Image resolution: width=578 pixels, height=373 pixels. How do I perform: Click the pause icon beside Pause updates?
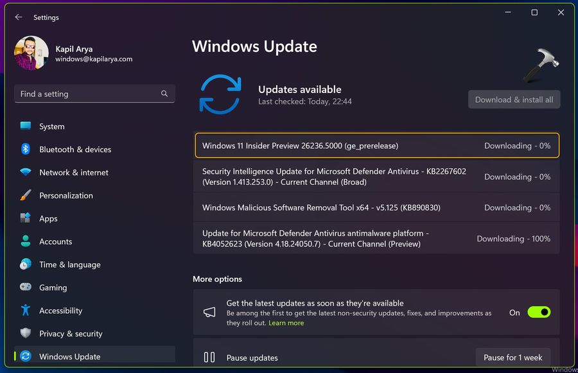click(x=209, y=357)
